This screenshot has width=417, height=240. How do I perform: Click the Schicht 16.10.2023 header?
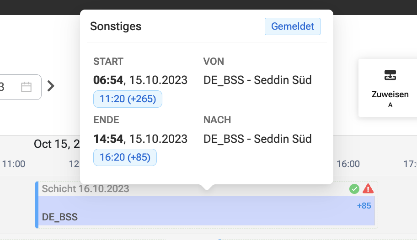coord(86,189)
